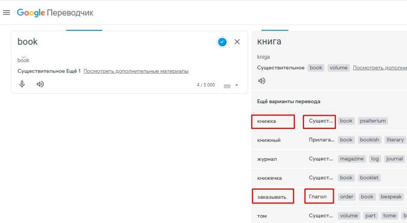Screen dimensions: 407x223
Task: Click inside the source text field 'book'
Action: tap(111, 42)
